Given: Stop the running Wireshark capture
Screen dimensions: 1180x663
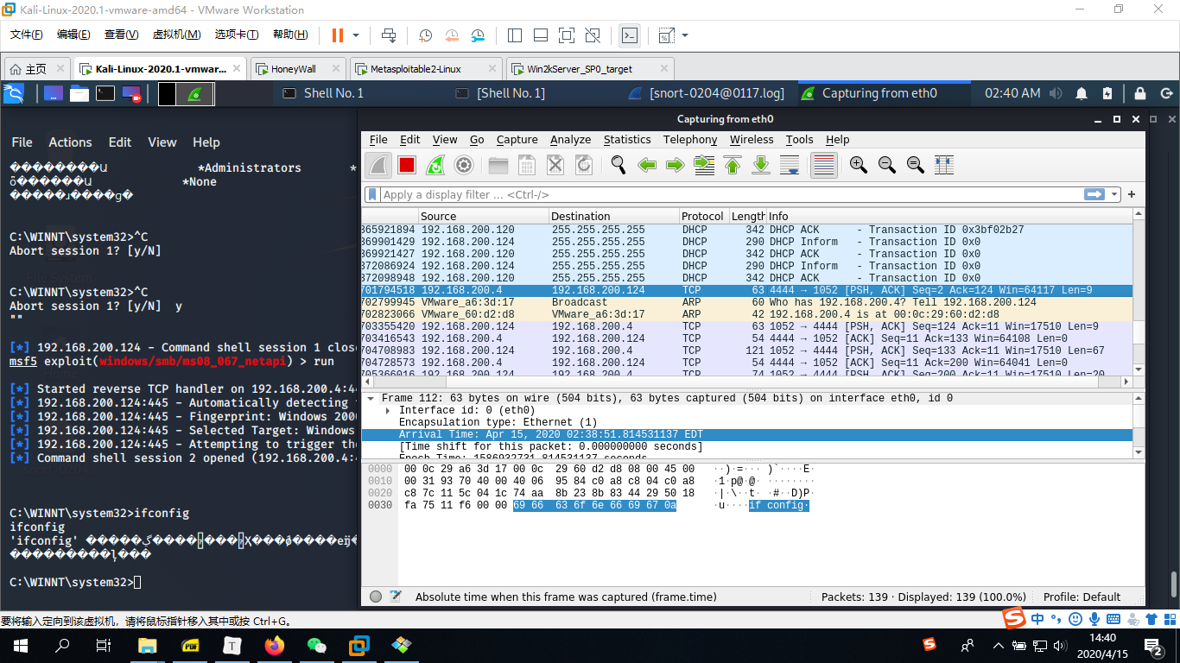Looking at the screenshot, I should coord(407,165).
